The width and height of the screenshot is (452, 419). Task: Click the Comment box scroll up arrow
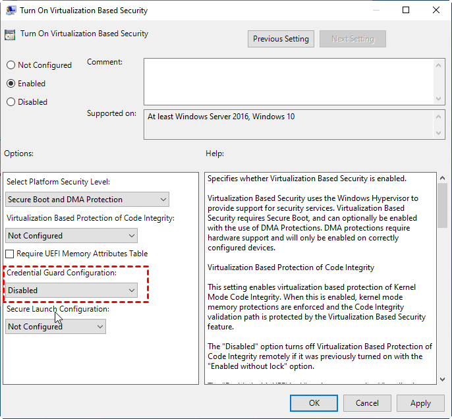coord(438,65)
